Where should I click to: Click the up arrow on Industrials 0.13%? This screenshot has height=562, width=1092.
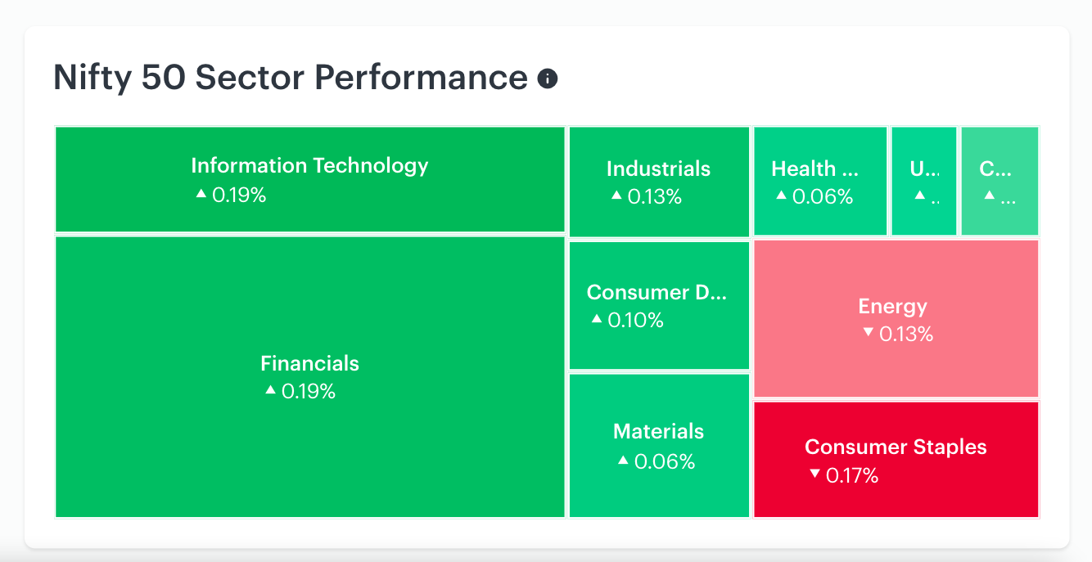616,195
